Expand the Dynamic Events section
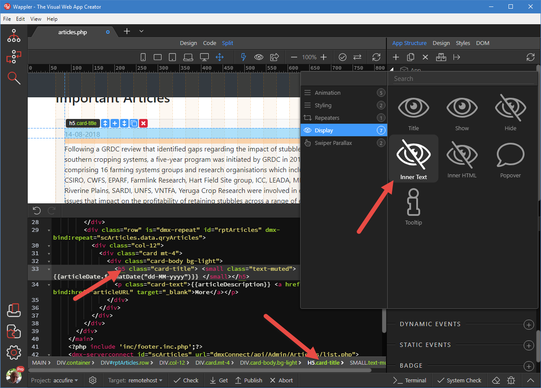The image size is (541, 388). click(528, 324)
